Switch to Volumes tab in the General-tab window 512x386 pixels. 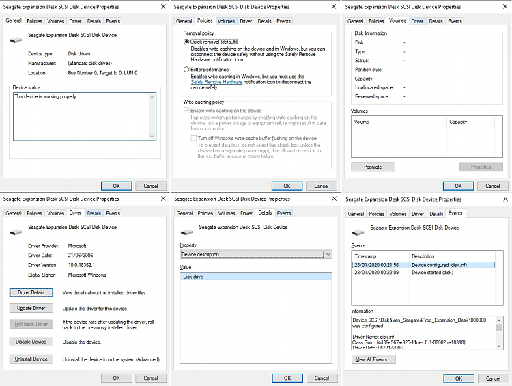pos(55,21)
